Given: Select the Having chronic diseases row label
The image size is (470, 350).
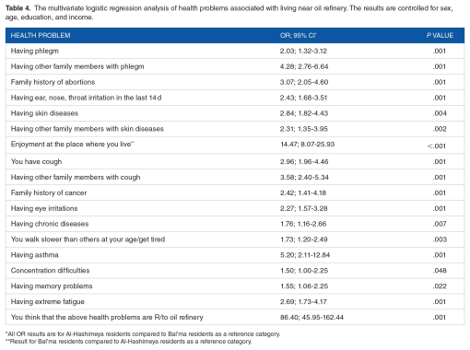Looking at the screenshot, I should tap(50, 224).
